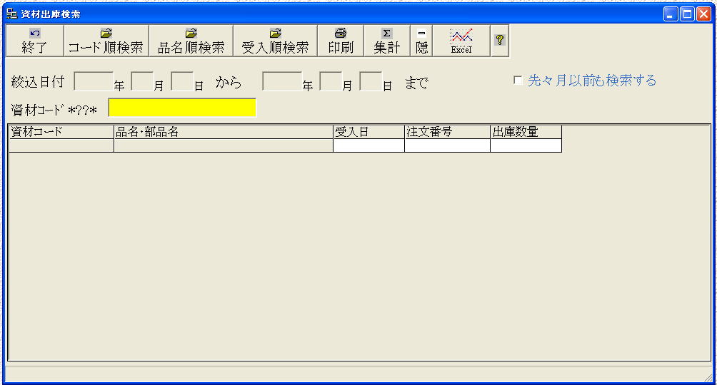
Task: Run 受入順検索 receipt-order search
Action: [275, 41]
